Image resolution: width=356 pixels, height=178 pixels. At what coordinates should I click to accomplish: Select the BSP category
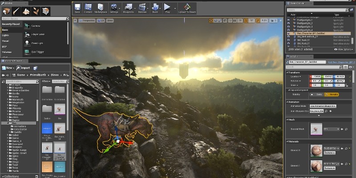[x=4, y=47]
